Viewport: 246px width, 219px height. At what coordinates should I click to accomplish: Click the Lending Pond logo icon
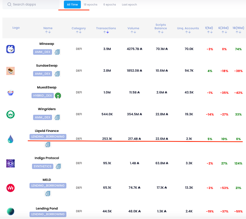[11, 211]
